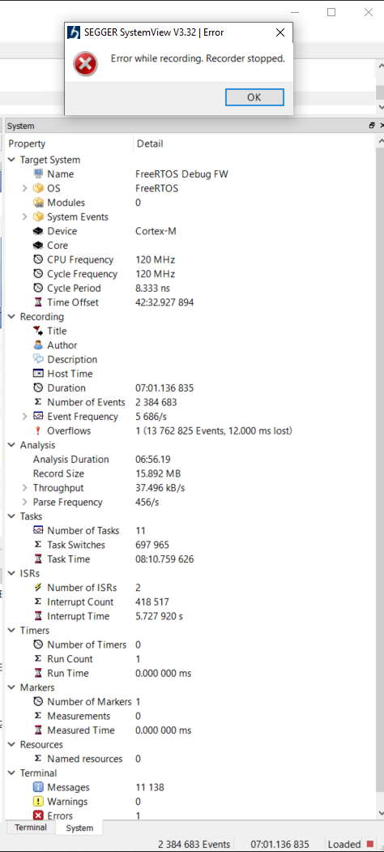Image resolution: width=384 pixels, height=852 pixels.
Task: Click the red error icon in dialog
Action: pyautogui.click(x=85, y=65)
